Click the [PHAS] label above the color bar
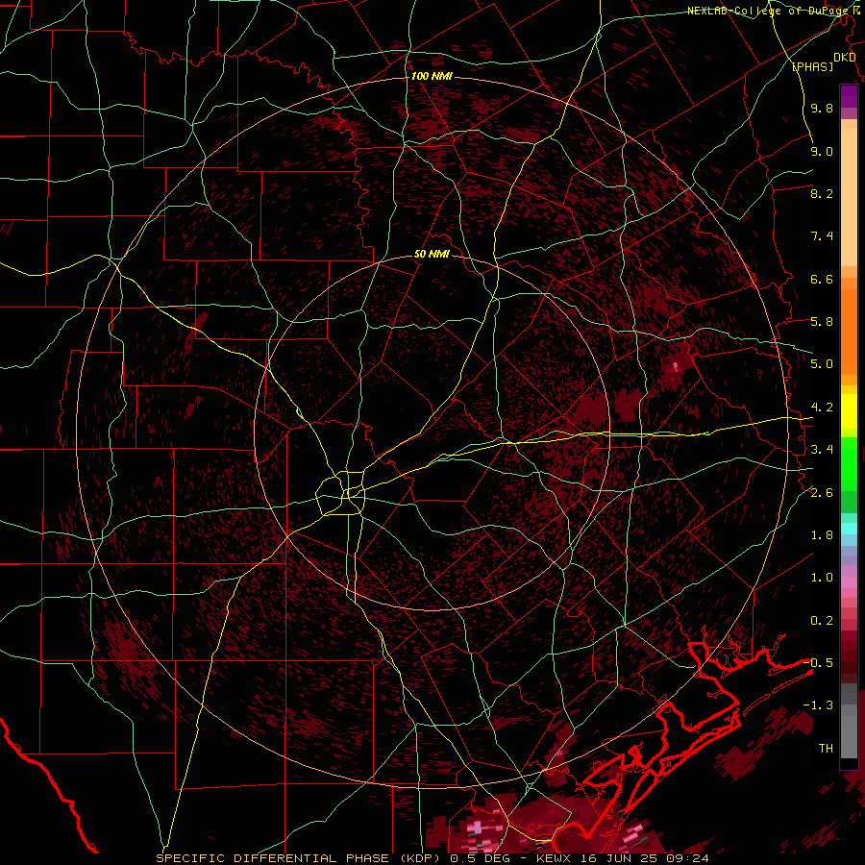The image size is (865, 865). coord(812,66)
